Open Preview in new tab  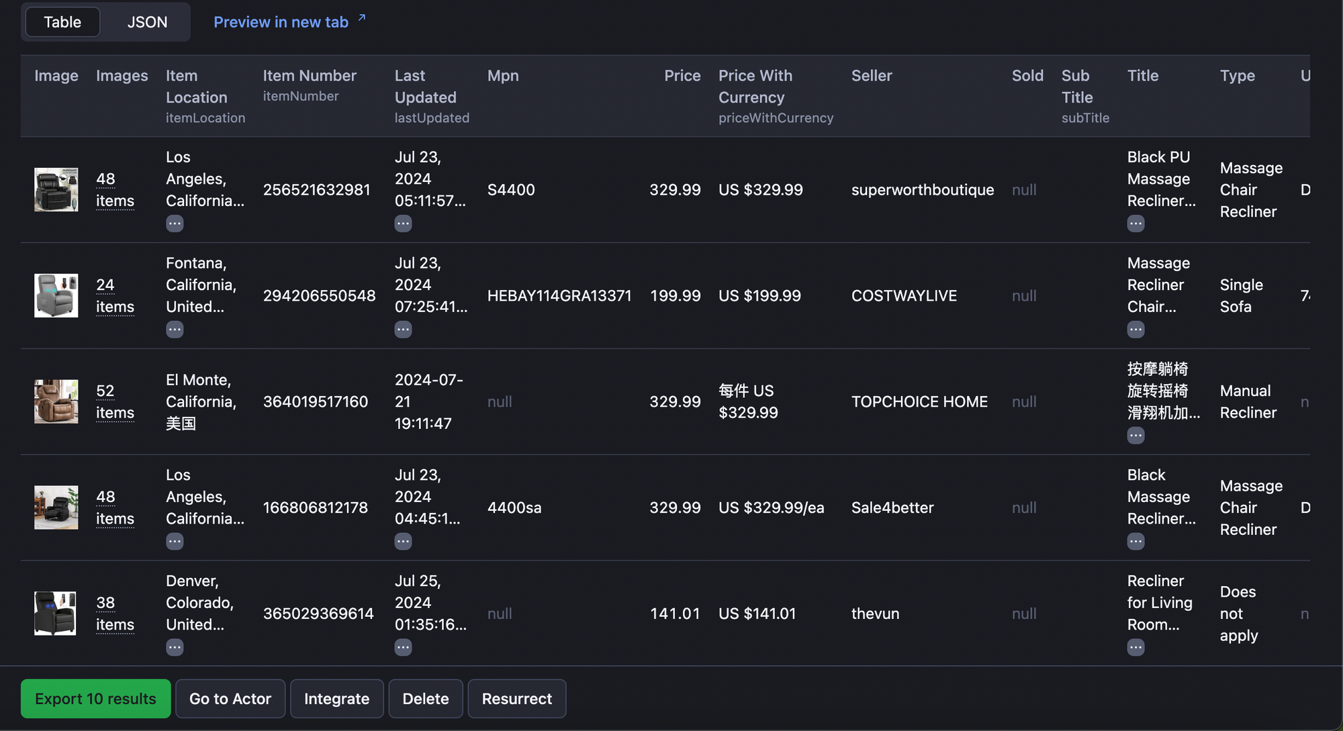click(x=281, y=21)
